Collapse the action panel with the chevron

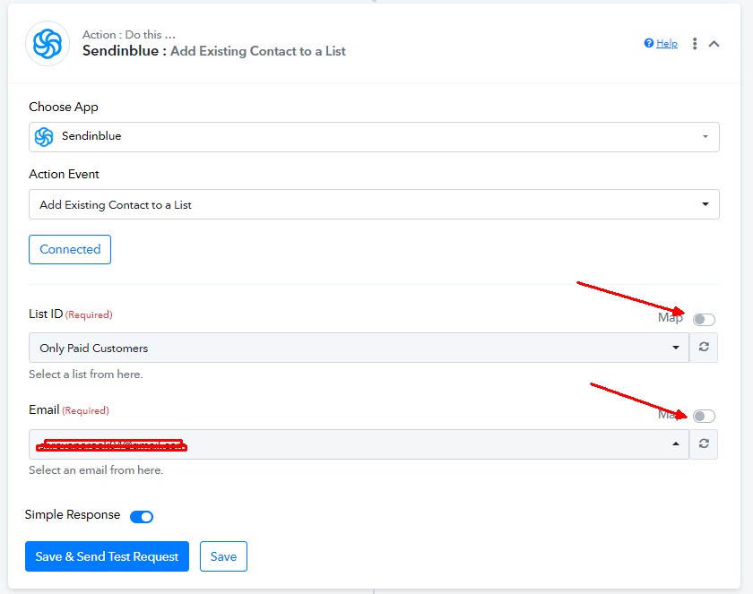tap(714, 44)
